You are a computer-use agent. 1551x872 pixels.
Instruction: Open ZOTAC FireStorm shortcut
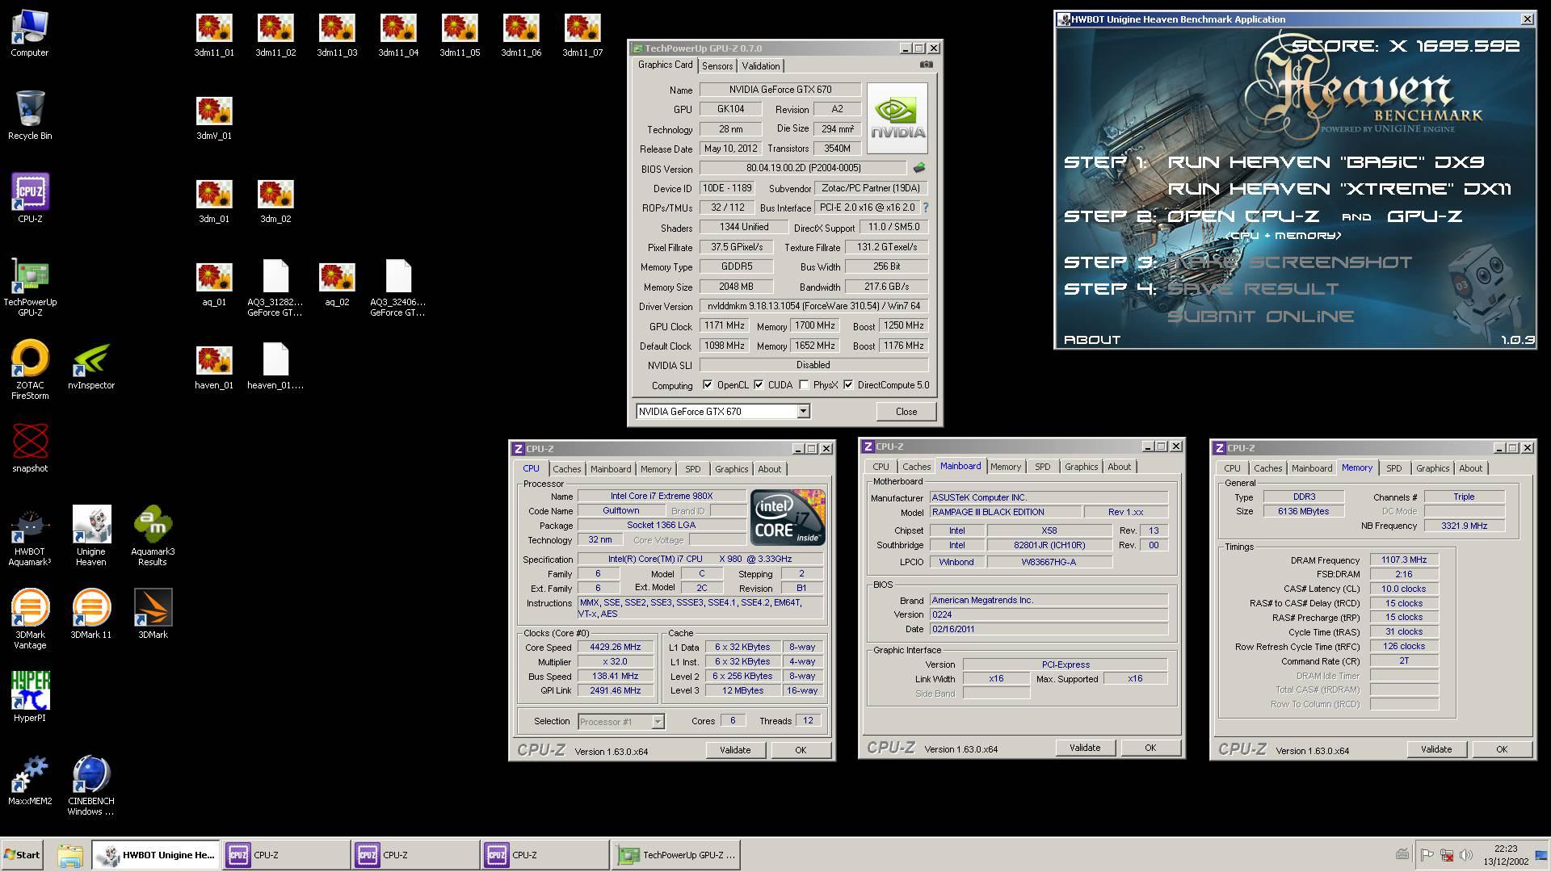[x=30, y=370]
